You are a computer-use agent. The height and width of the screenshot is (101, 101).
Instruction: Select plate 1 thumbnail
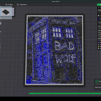[x=6, y=12]
